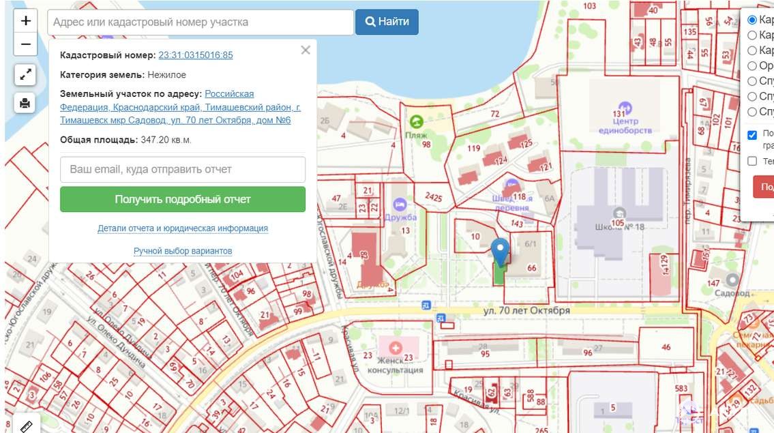Zoom in the map with plus button
774x433 pixels.
(x=25, y=21)
